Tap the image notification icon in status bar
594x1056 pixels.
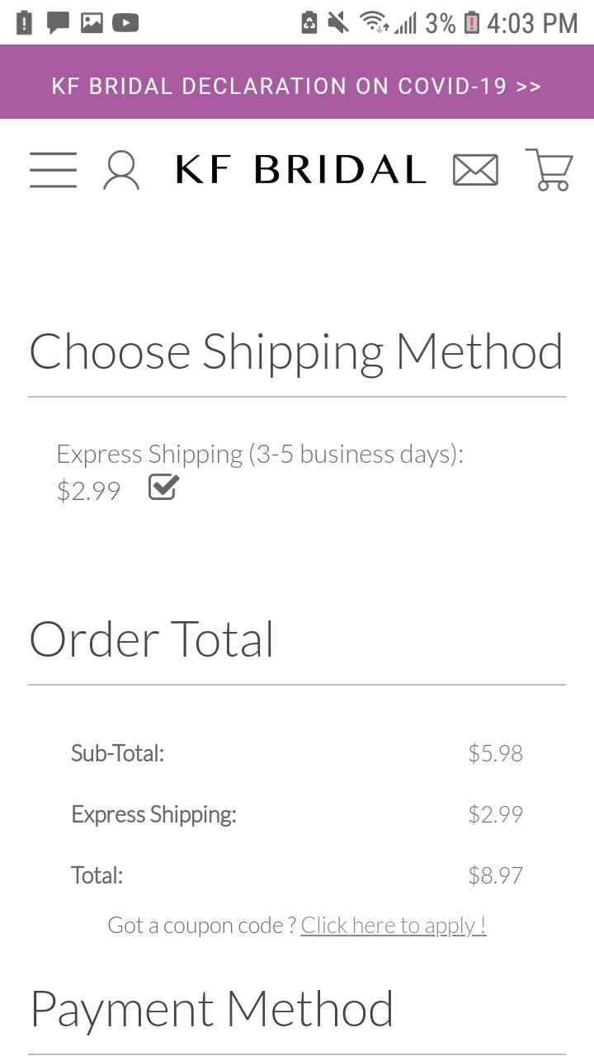pos(92,22)
